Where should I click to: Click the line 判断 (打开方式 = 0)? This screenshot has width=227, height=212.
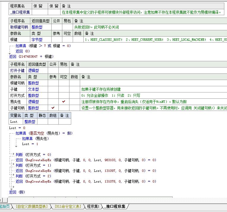pos(33,155)
